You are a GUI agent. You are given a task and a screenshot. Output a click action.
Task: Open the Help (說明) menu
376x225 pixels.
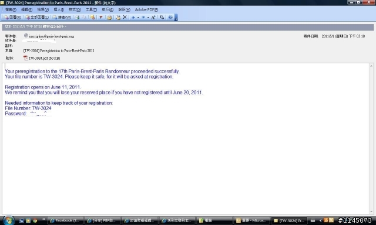[124, 9]
